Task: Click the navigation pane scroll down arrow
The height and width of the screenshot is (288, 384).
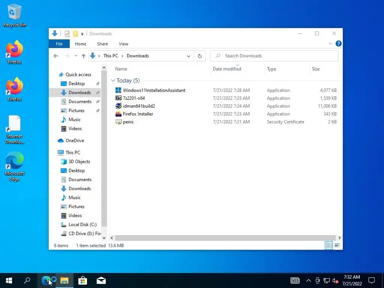Action: pos(104,238)
